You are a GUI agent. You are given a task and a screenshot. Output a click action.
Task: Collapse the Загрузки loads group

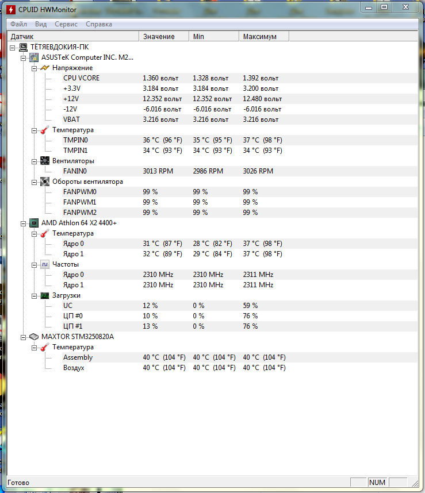(34, 296)
